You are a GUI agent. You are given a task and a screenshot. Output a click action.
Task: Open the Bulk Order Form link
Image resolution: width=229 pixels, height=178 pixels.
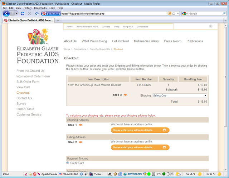click(28, 82)
